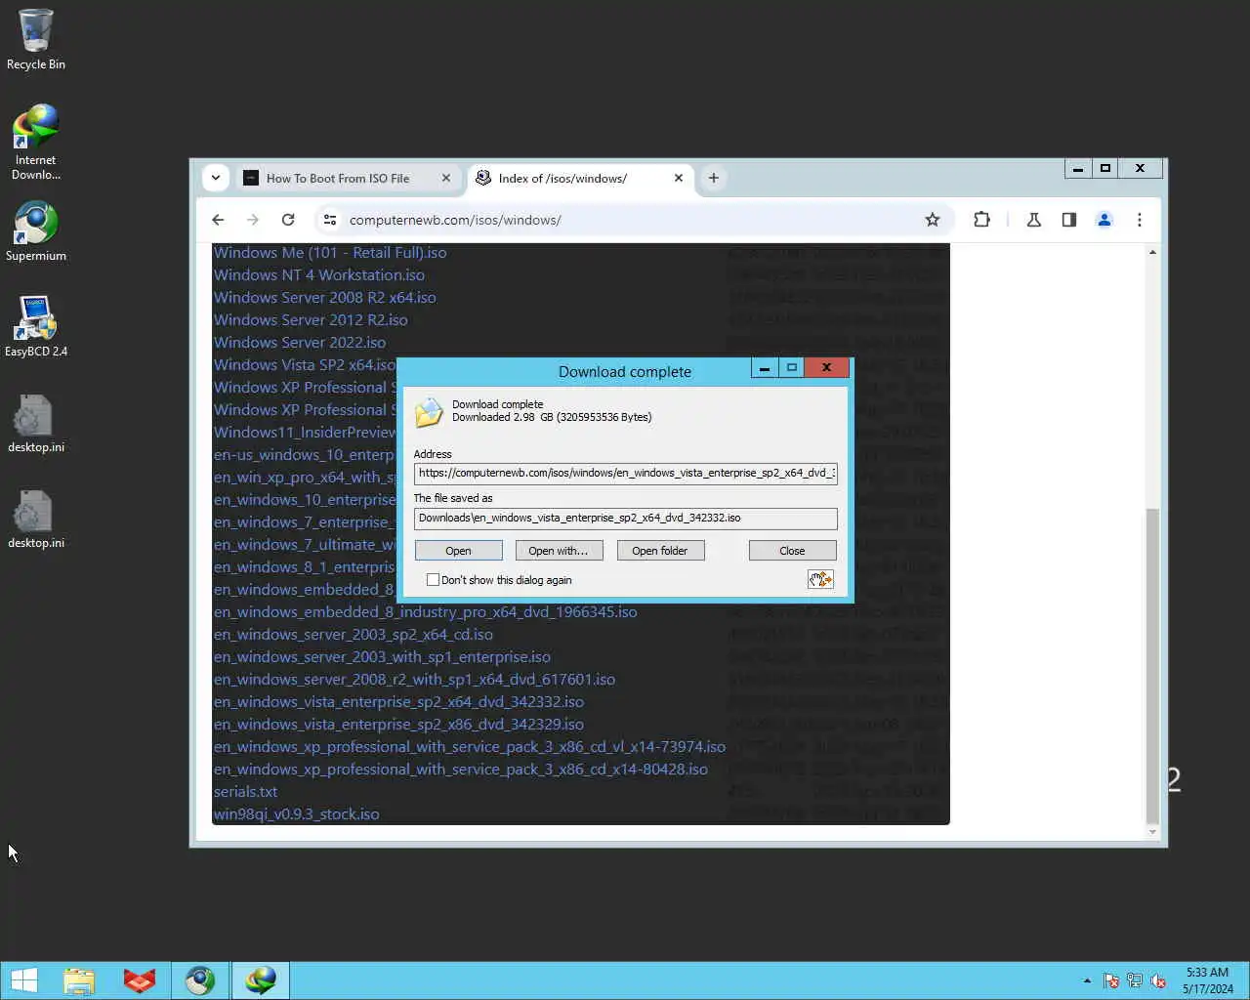Open the XP professional vl_x14-73974.iso link

(470, 747)
